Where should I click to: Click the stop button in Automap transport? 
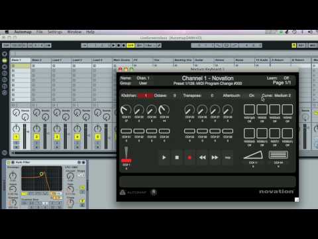pos(177,157)
